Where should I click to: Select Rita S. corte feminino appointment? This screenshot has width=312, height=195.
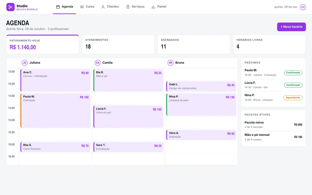tap(56, 147)
